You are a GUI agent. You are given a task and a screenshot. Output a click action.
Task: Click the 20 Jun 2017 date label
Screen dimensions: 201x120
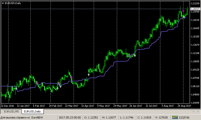[x=136, y=106]
